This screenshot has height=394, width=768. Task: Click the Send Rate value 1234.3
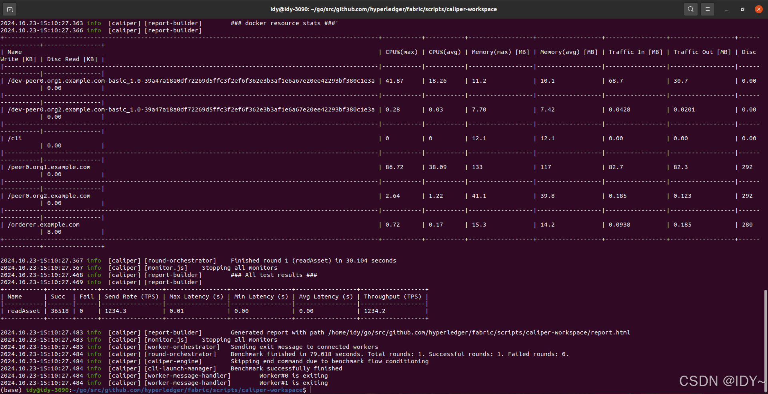click(115, 311)
